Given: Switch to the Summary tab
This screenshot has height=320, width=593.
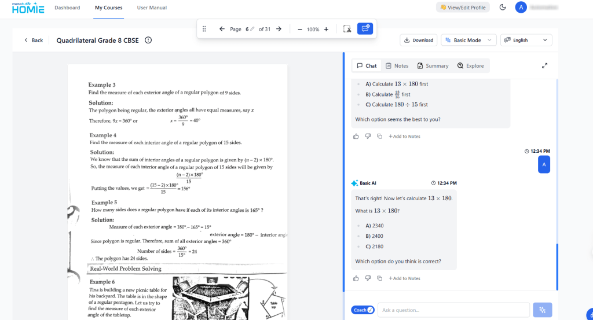Looking at the screenshot, I should coord(433,66).
